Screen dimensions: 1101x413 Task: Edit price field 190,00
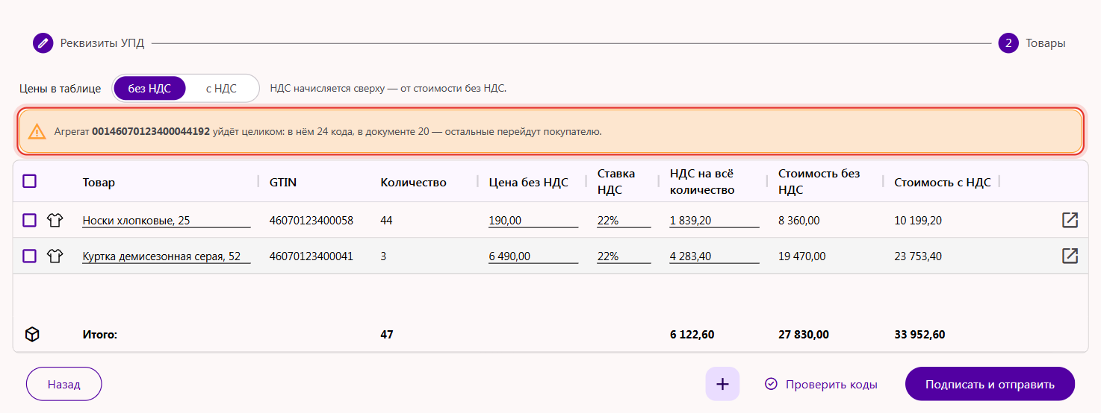(x=533, y=221)
